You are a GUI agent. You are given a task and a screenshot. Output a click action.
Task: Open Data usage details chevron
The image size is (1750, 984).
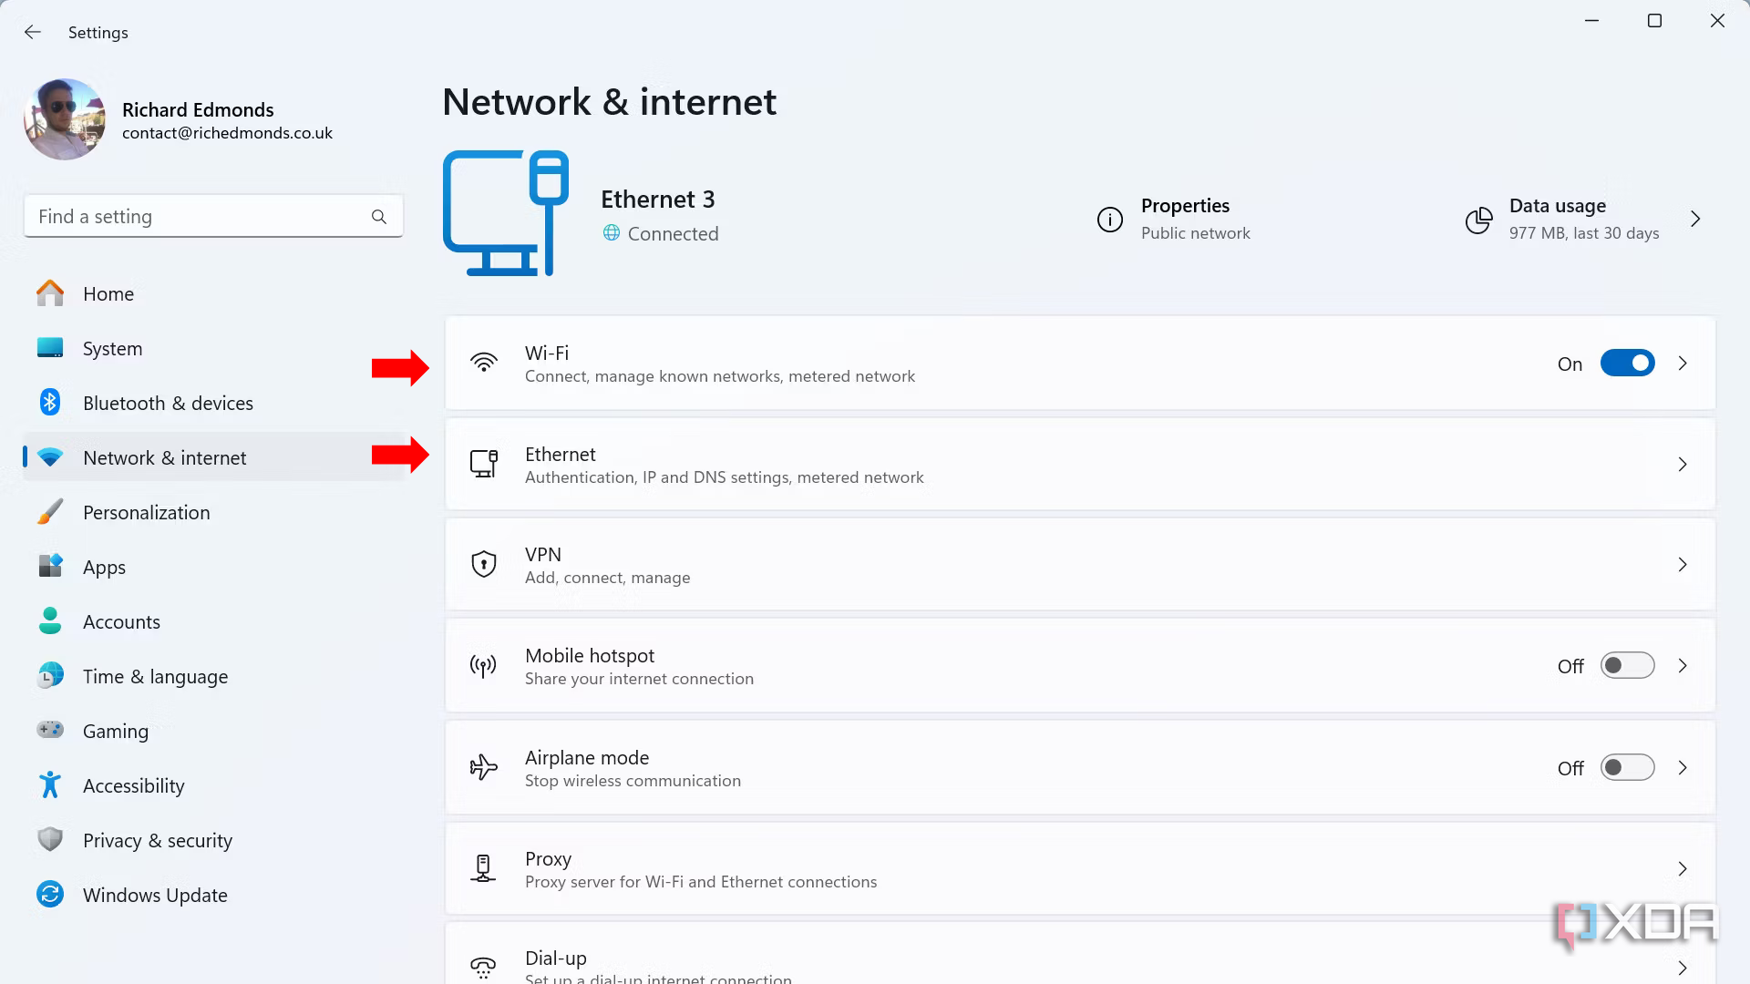point(1695,220)
